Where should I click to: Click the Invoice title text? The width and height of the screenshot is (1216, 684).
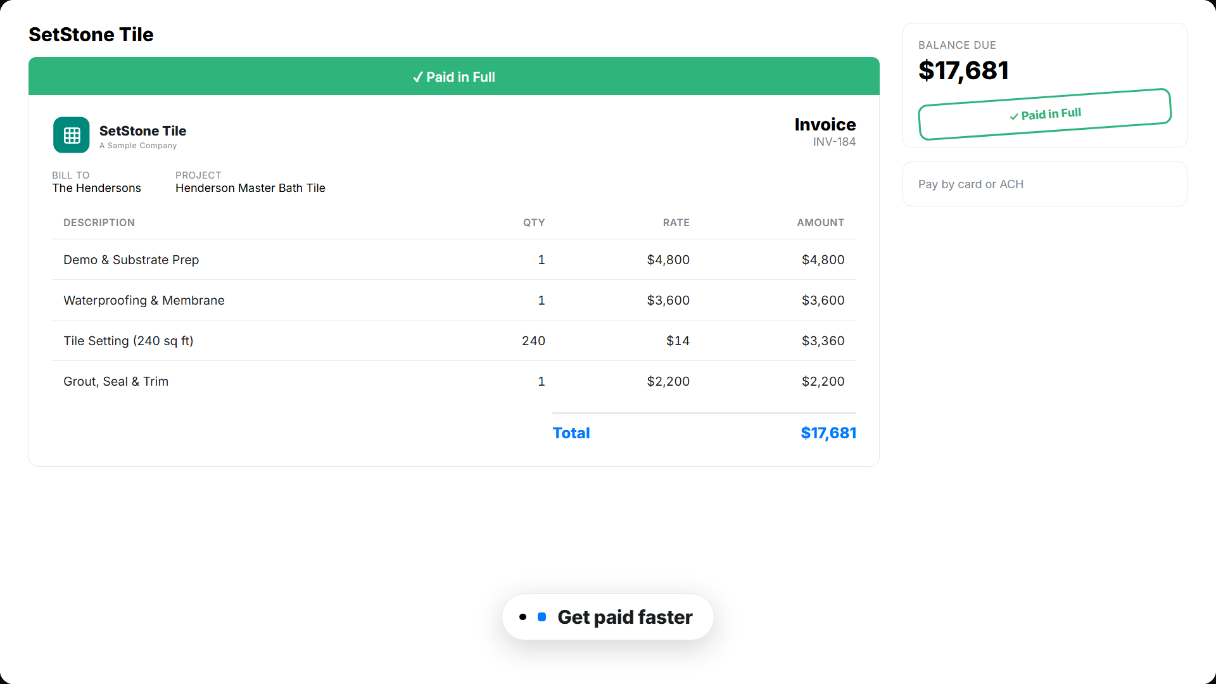pos(825,124)
